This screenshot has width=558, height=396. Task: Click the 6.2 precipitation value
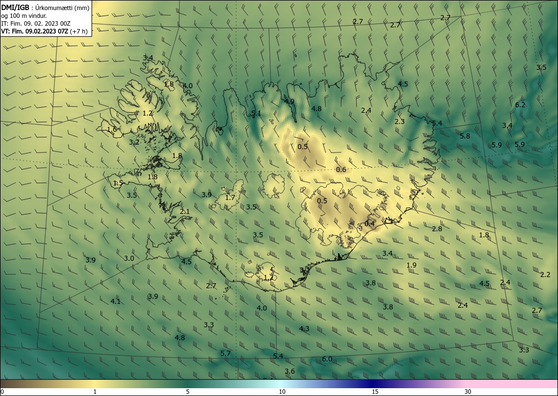coord(520,104)
